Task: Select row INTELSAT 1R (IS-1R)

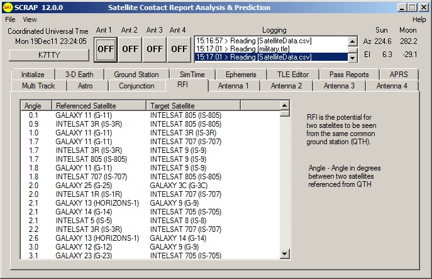Action: [x=150, y=194]
